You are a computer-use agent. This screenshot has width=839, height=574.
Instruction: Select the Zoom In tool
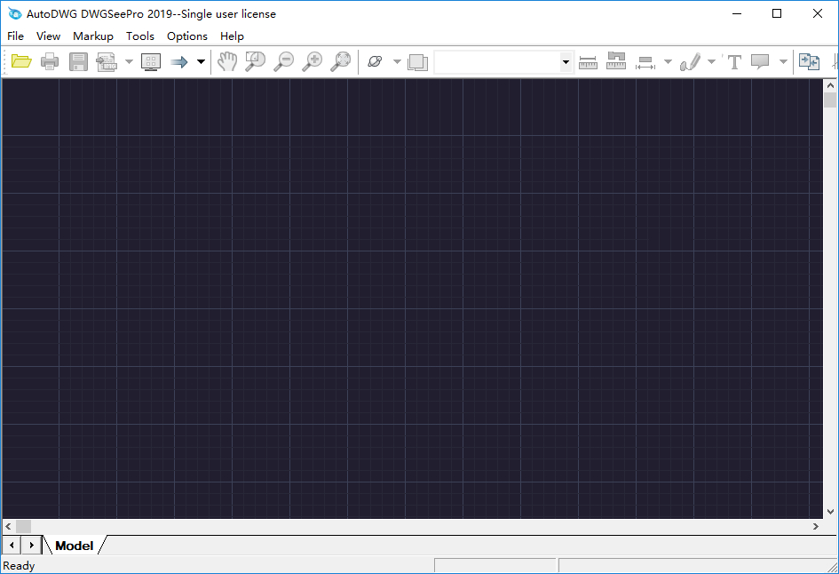coord(313,61)
